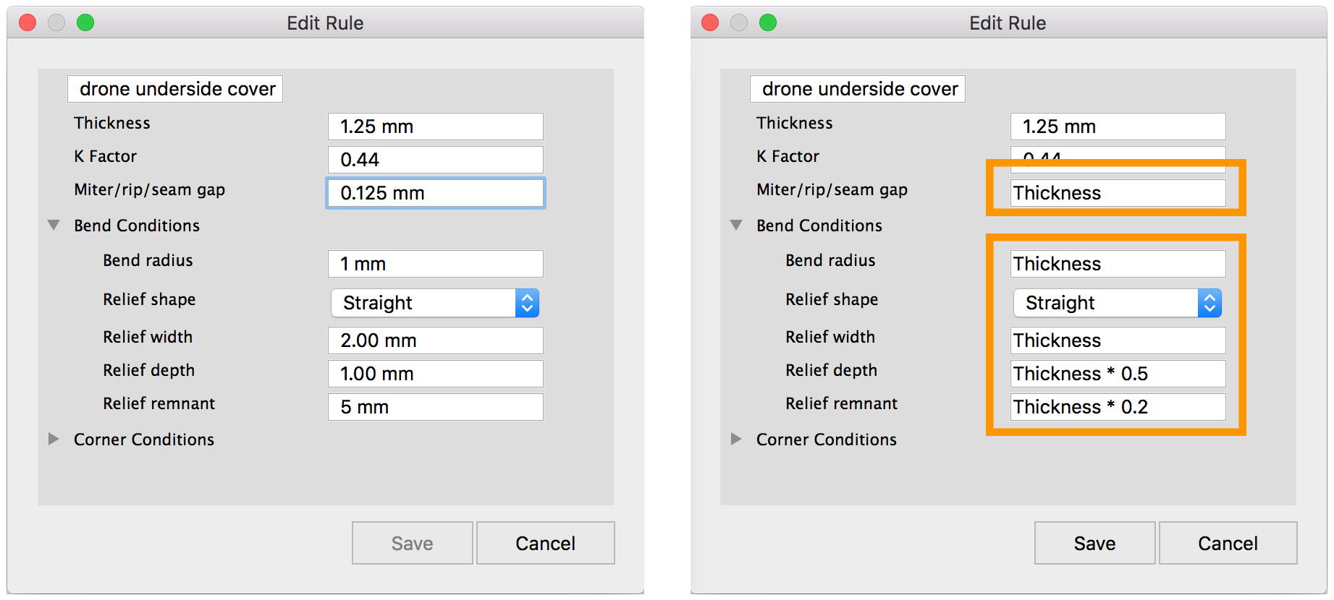Viewport: 1334px width, 600px height.
Task: Expand Corner Conditions in left dialog
Action: (54, 439)
